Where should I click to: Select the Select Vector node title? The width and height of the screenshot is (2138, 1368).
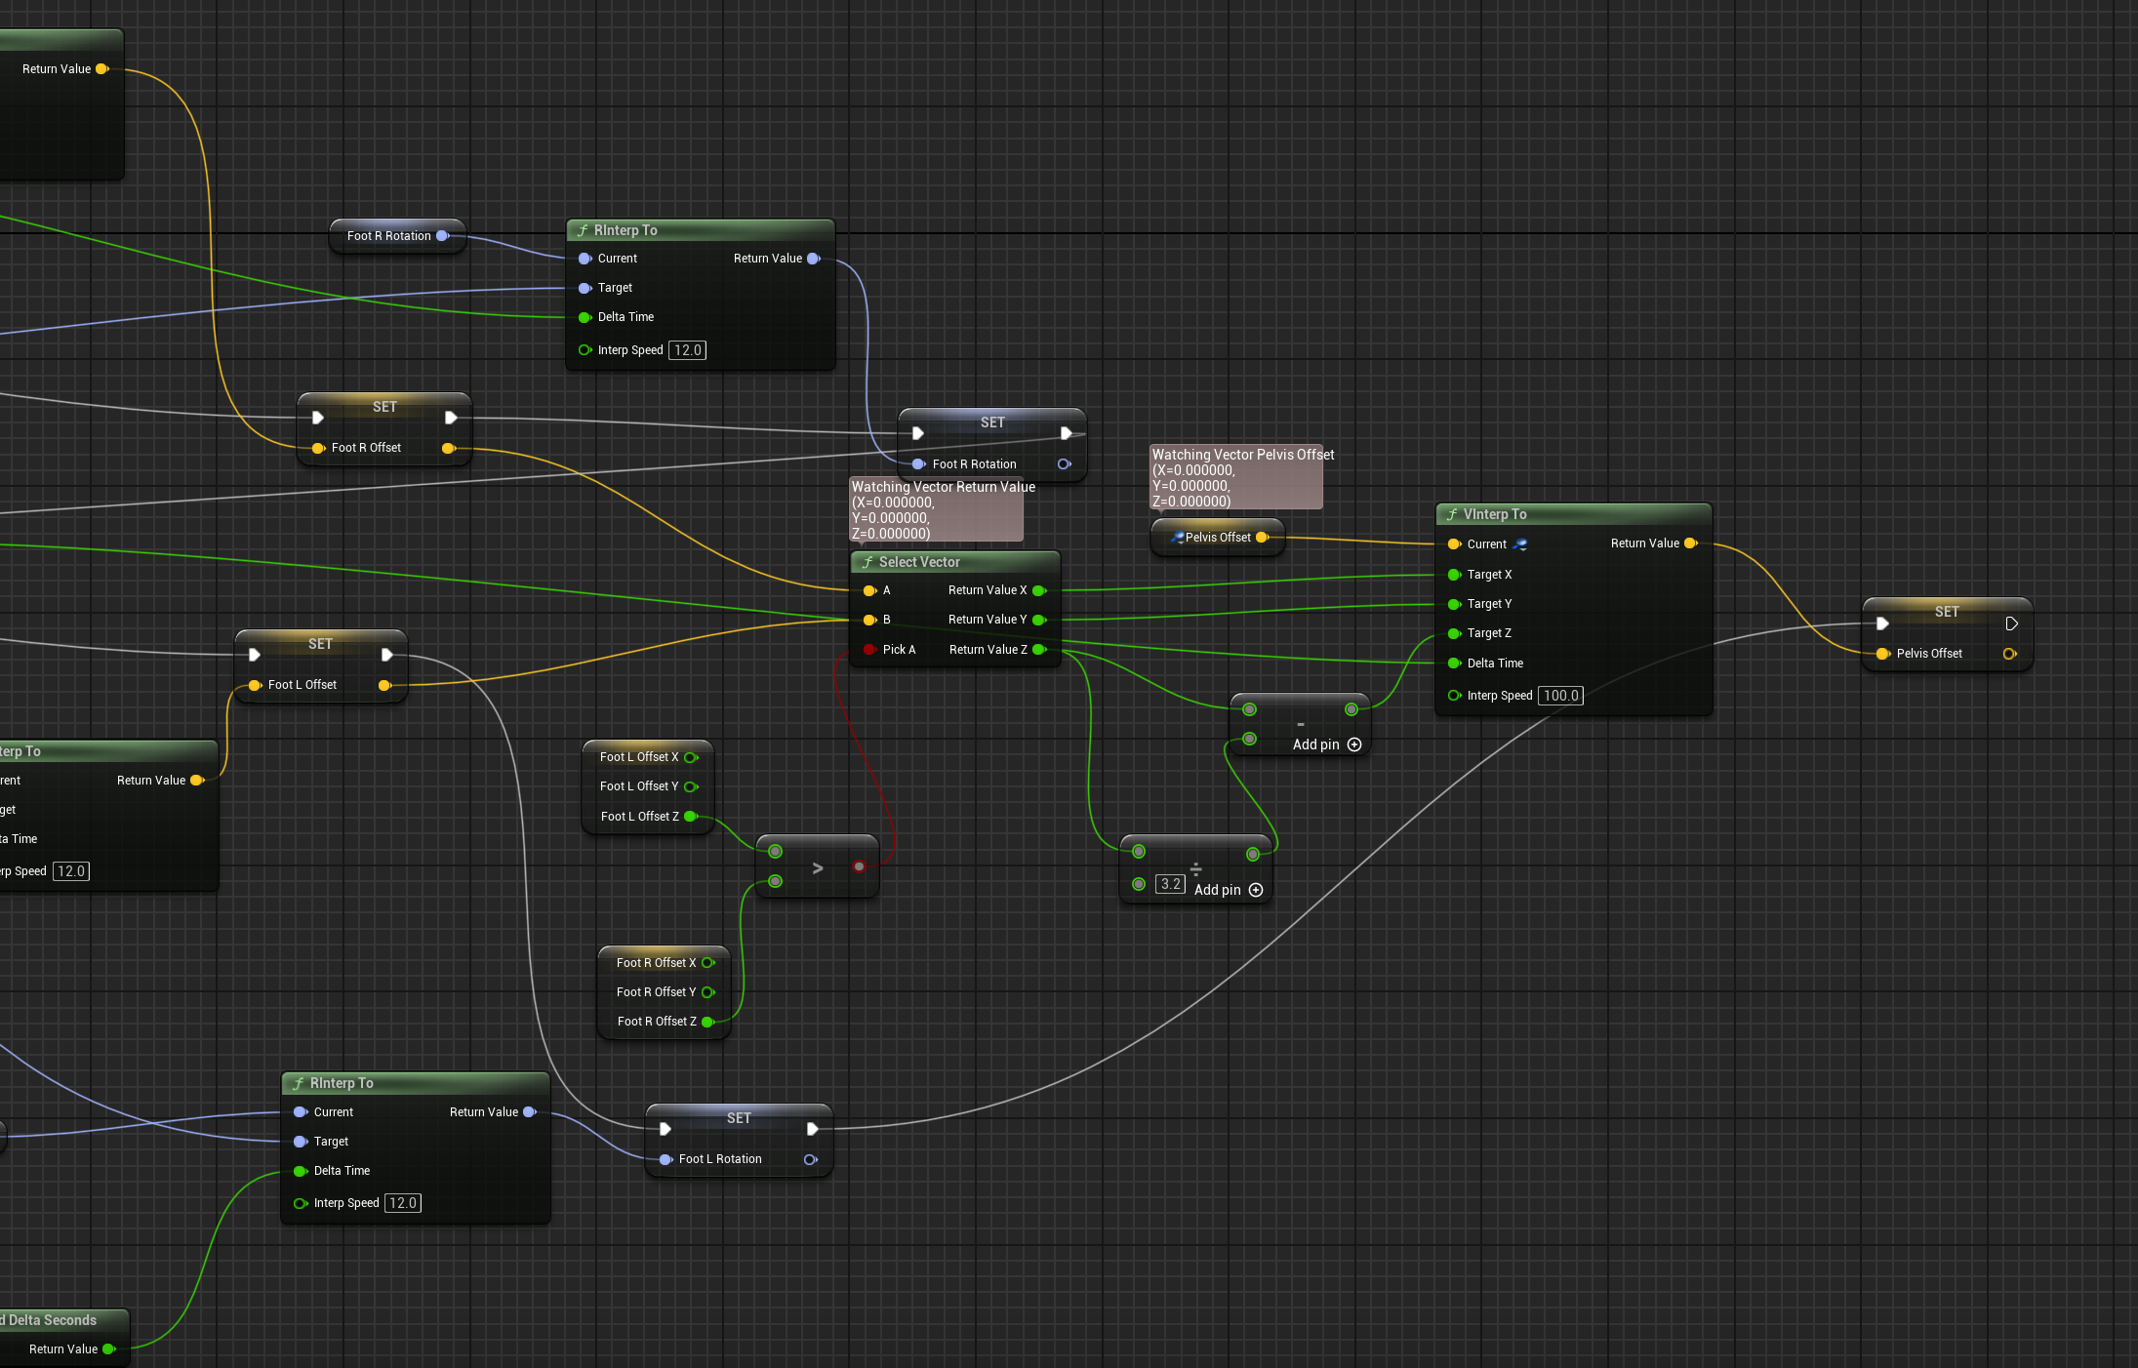(x=918, y=562)
